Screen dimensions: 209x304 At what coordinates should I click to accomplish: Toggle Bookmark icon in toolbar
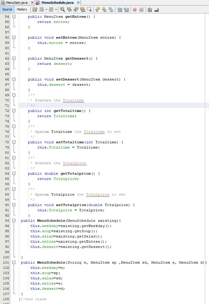click(x=111, y=9)
